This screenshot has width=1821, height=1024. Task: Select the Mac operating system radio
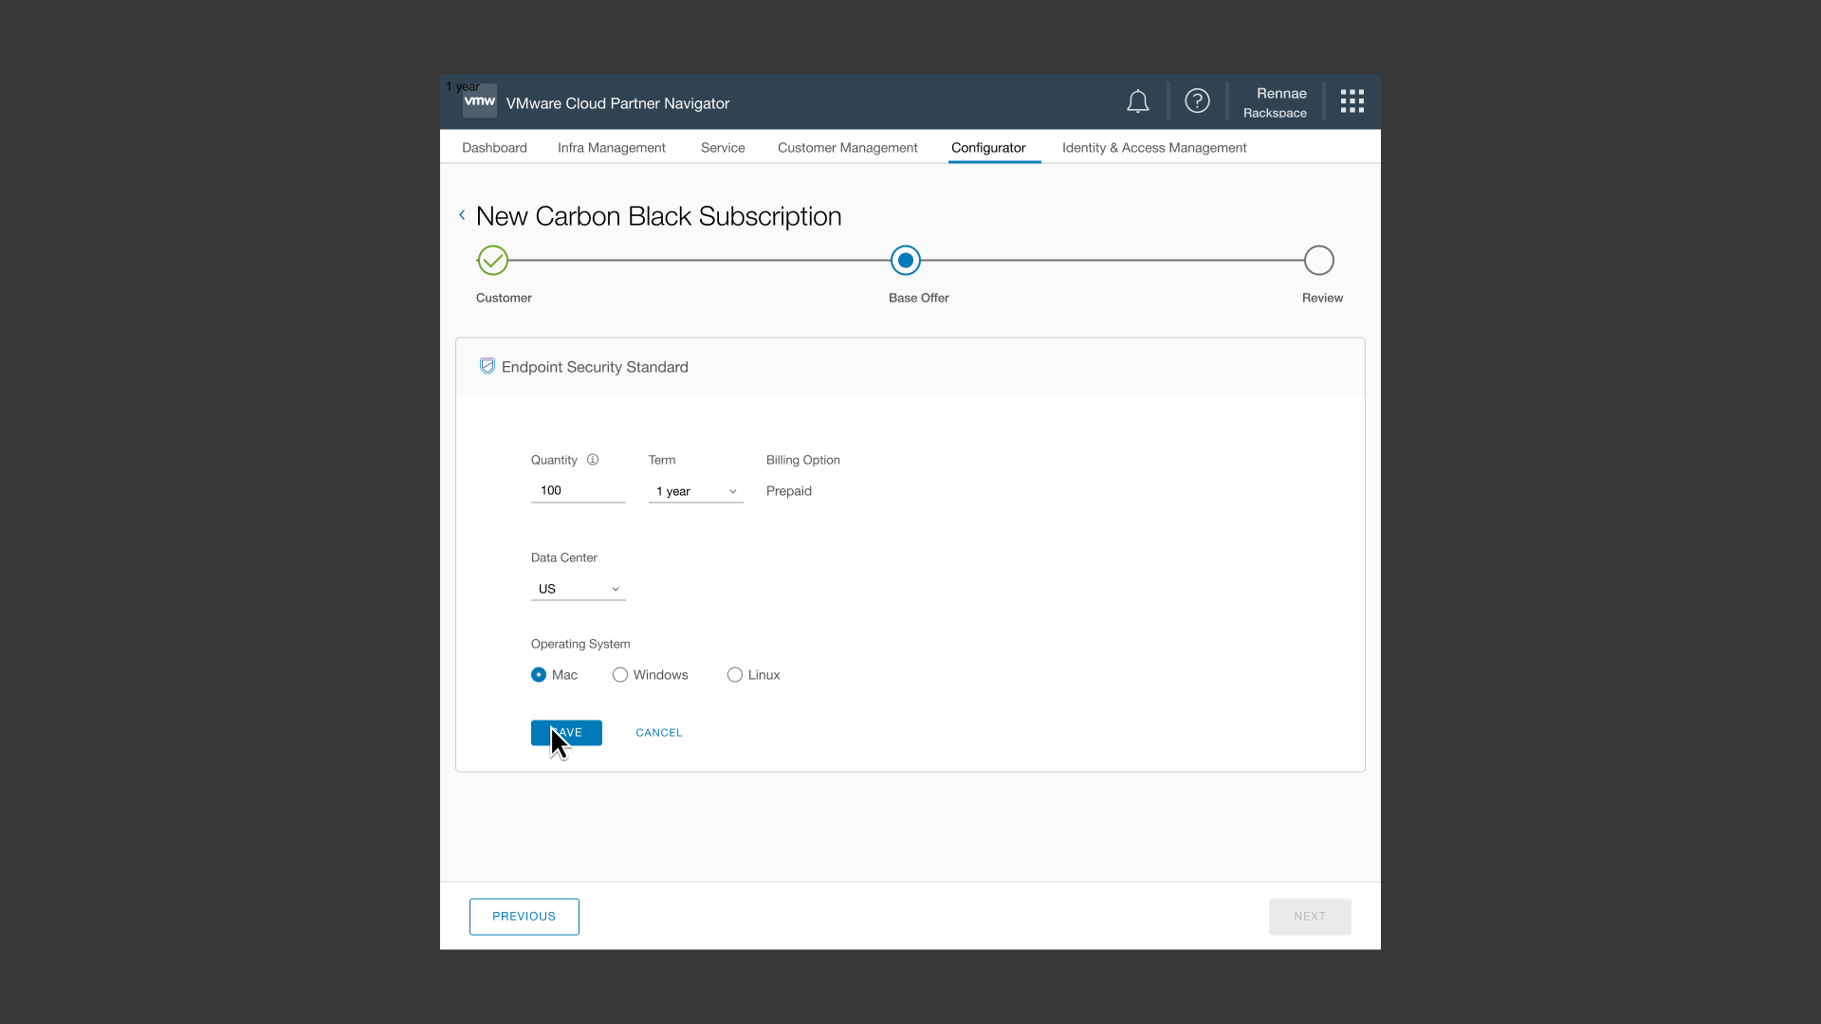[539, 675]
